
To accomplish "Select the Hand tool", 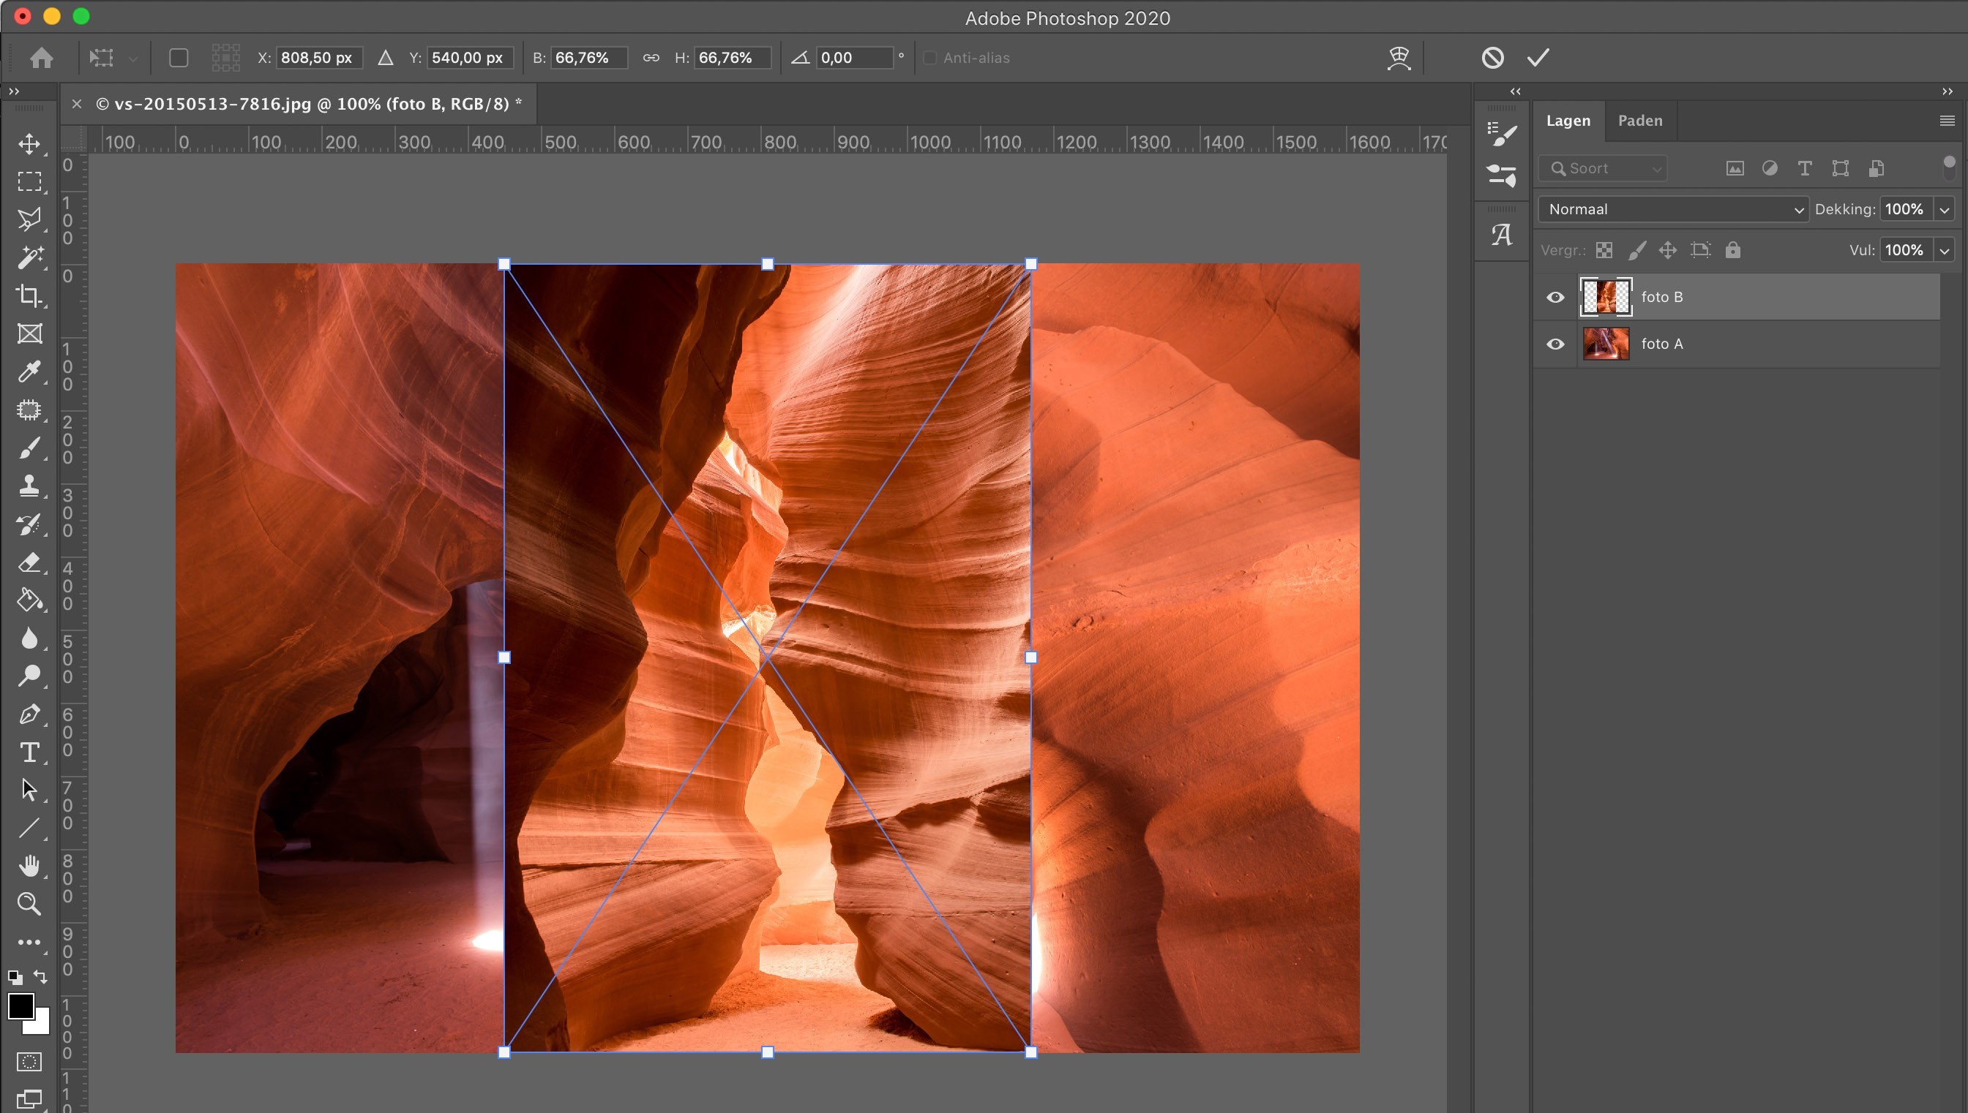I will click(x=29, y=866).
